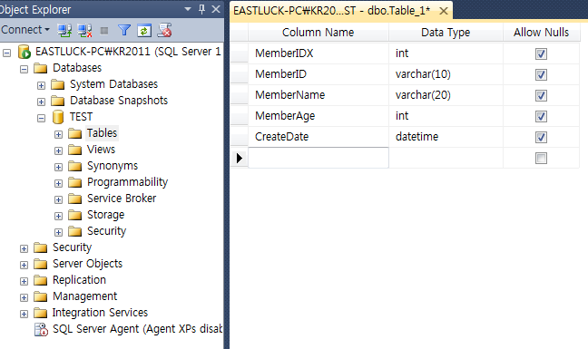Click Connect Object Explorer toolbar icon
This screenshot has width=588, height=349.
click(64, 30)
